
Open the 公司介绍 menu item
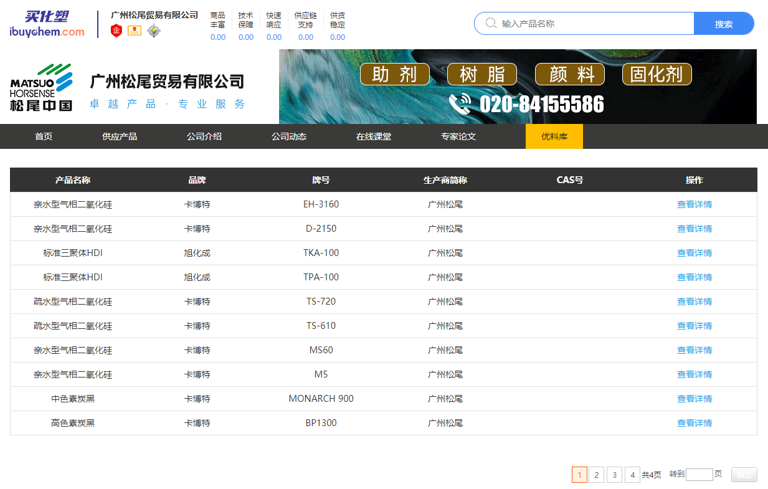coord(204,136)
